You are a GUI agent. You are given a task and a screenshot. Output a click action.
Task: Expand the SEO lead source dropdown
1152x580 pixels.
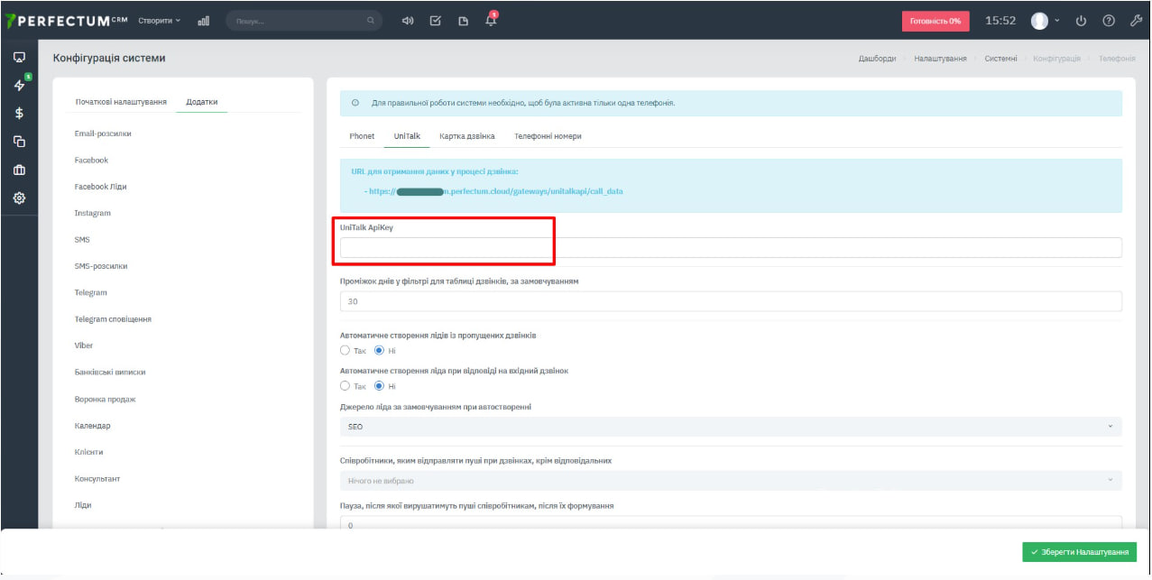pos(731,427)
